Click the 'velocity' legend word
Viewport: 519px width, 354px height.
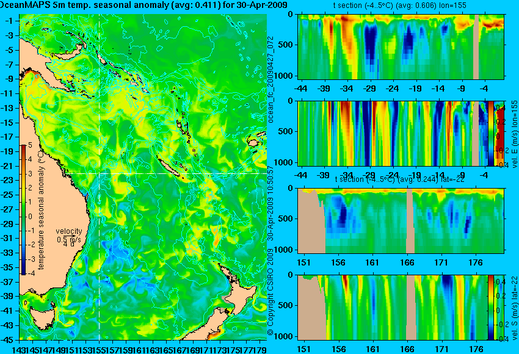pos(69,231)
